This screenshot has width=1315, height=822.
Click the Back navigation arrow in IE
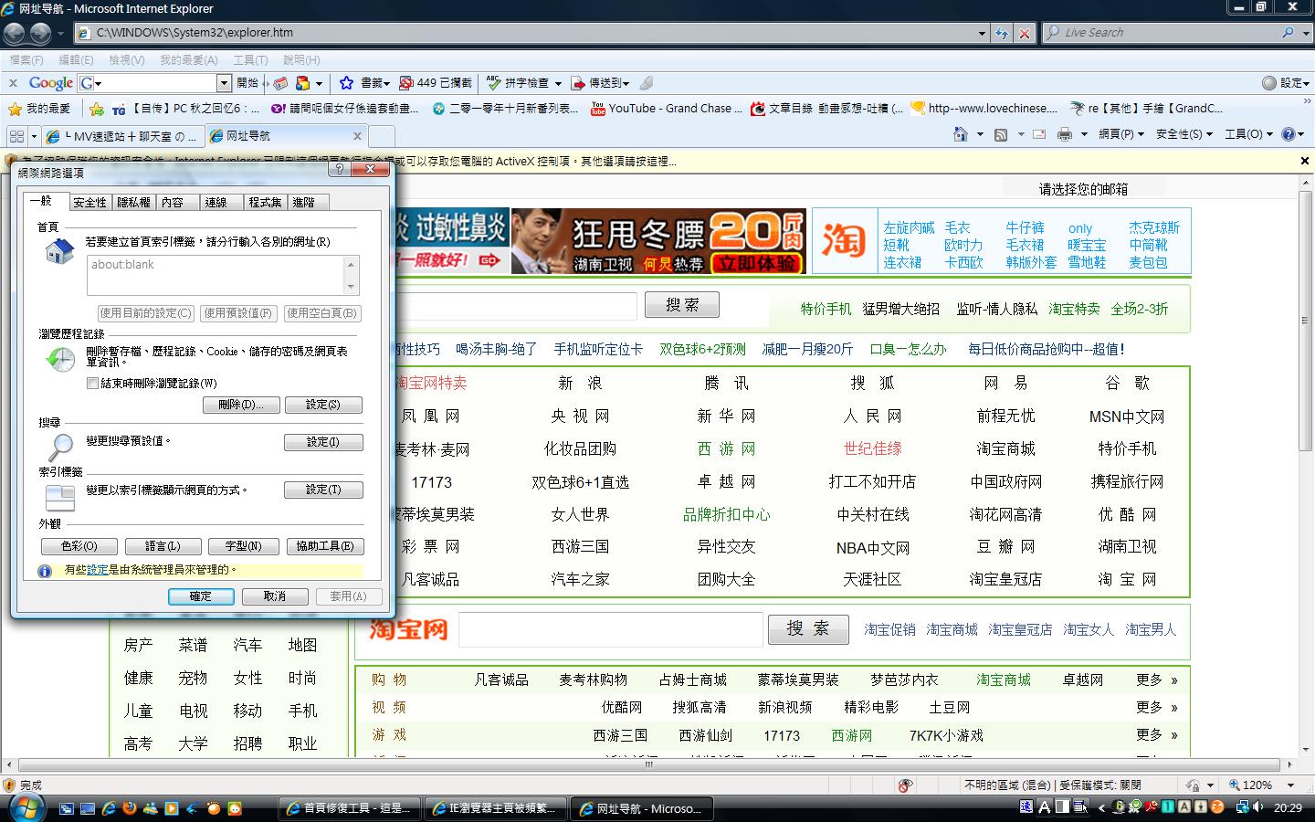[x=14, y=33]
